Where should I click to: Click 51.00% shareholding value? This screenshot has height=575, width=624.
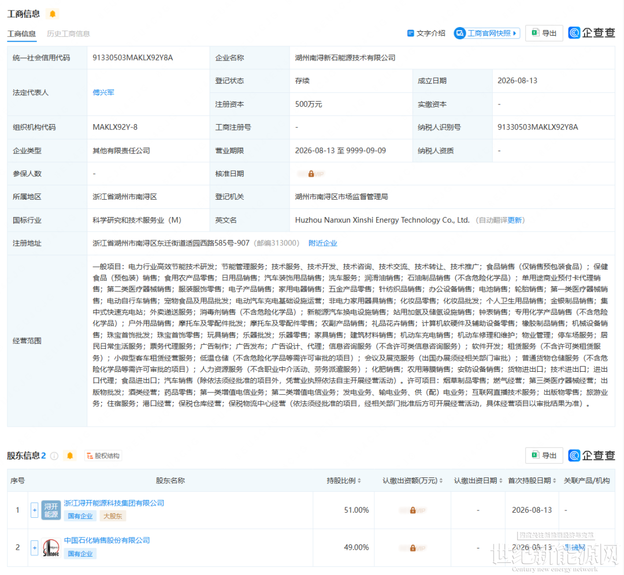[x=356, y=510]
